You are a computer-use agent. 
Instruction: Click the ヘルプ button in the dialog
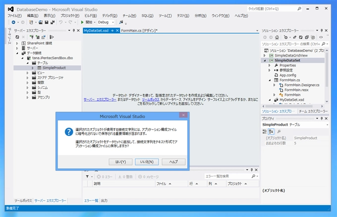pos(173,162)
